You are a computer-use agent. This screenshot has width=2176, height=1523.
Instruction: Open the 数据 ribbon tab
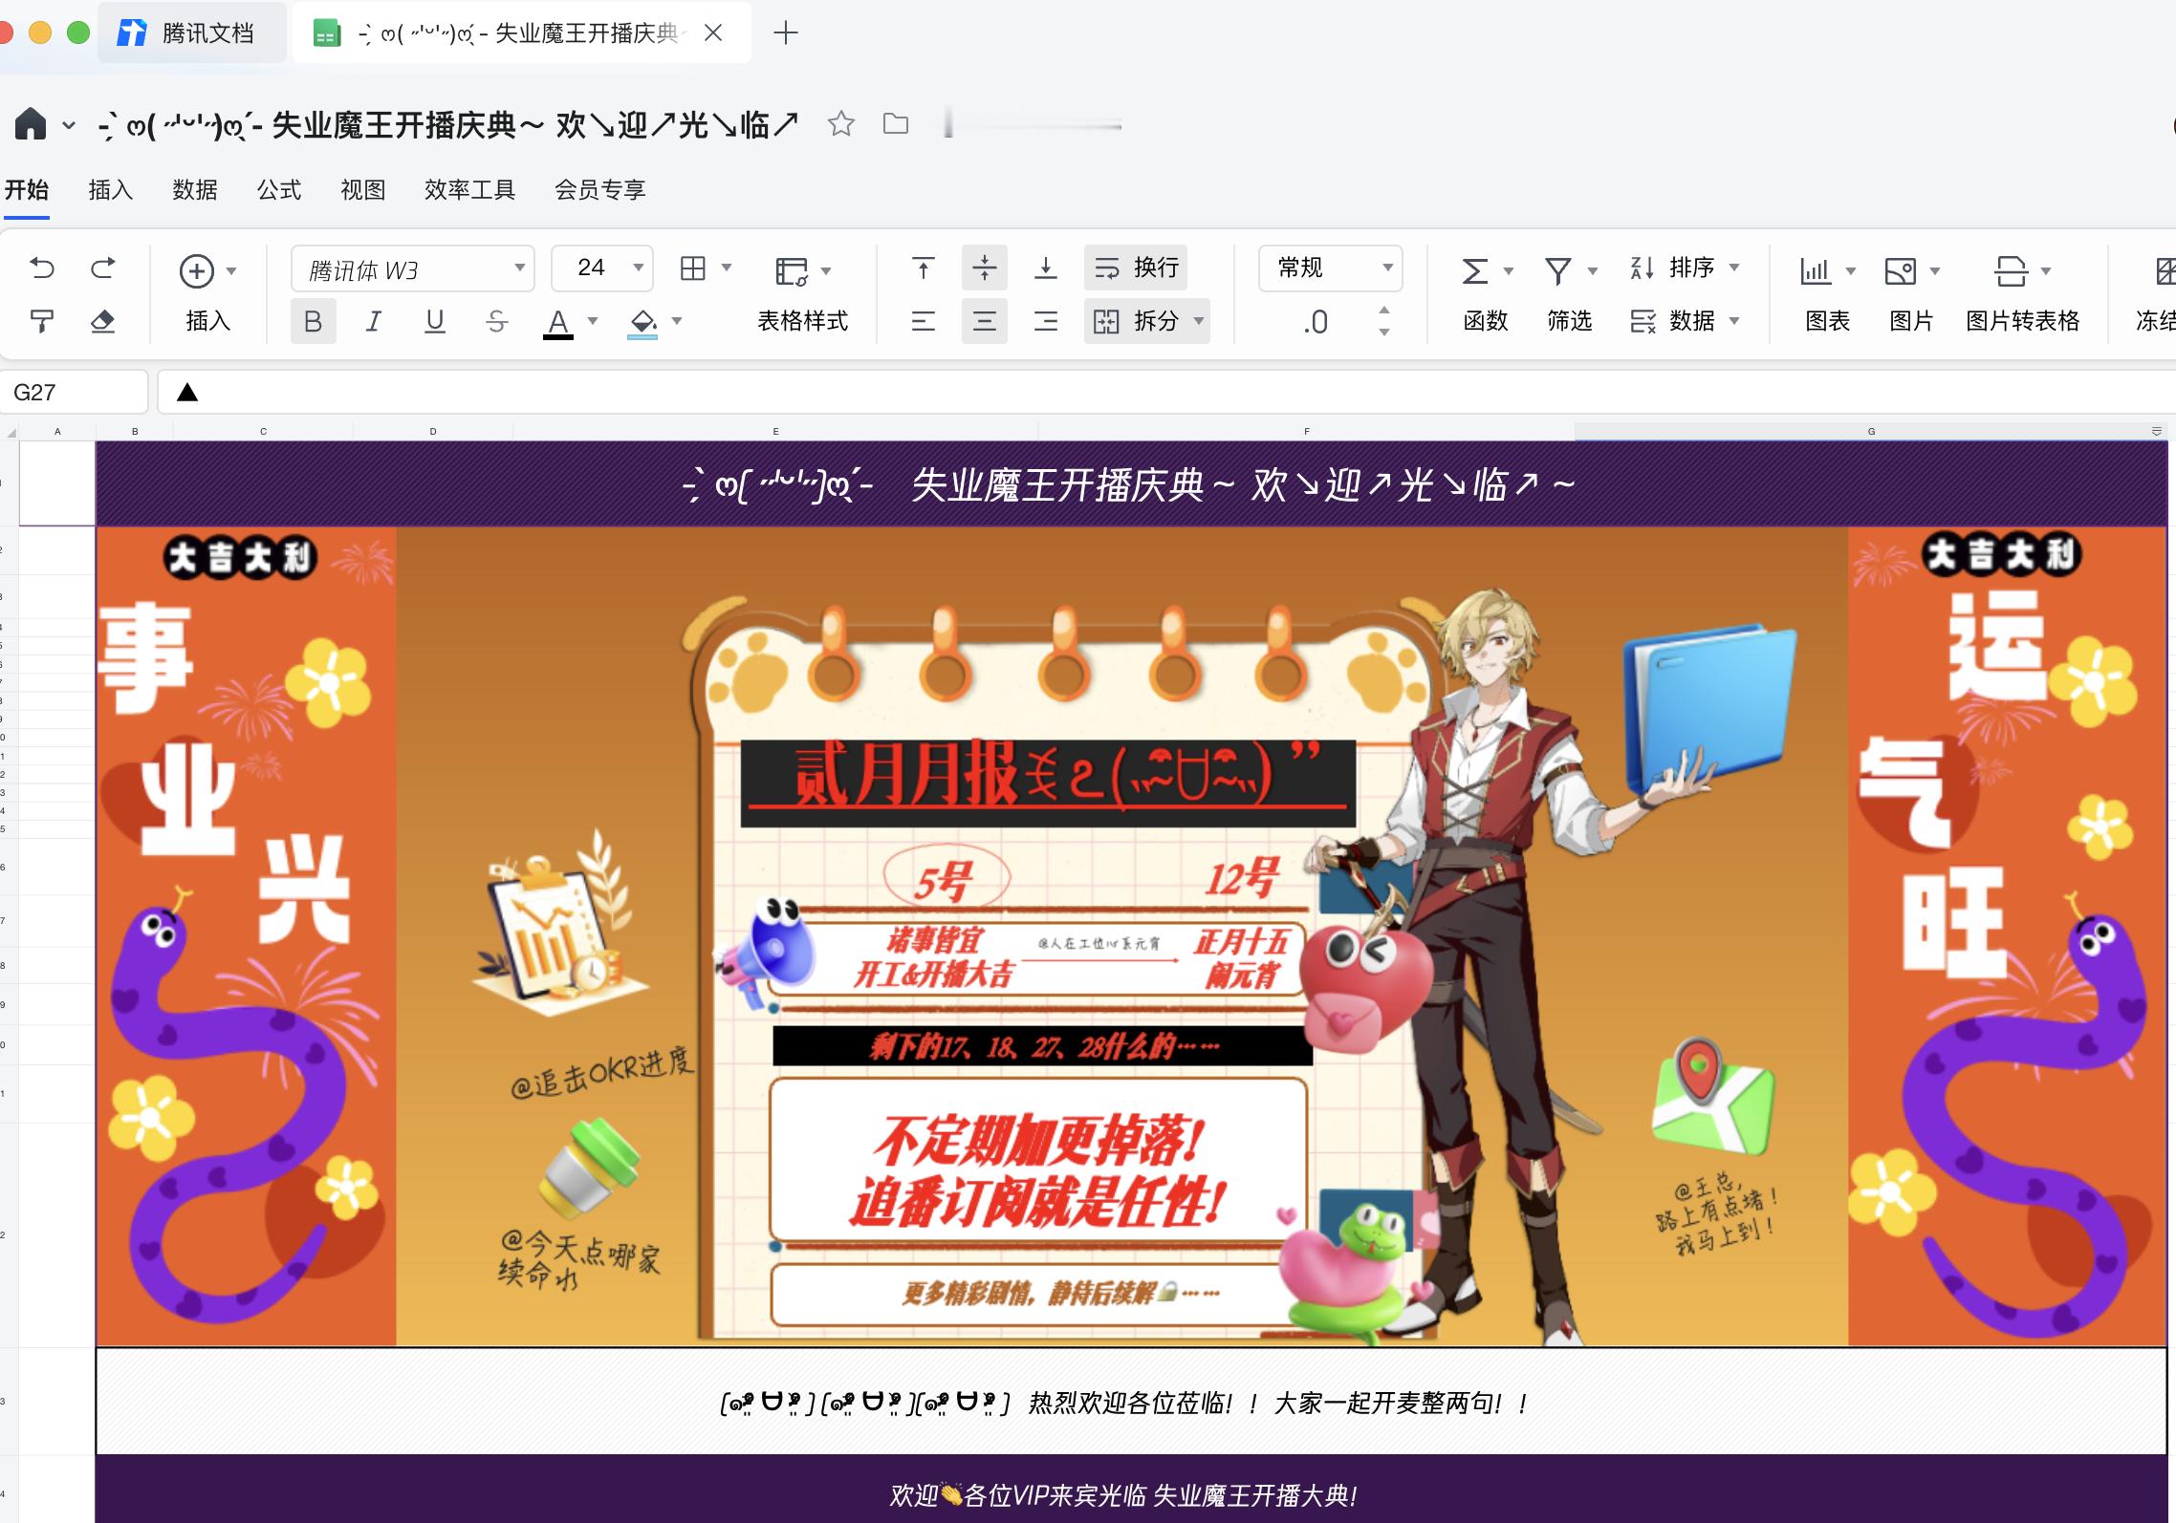pos(195,189)
